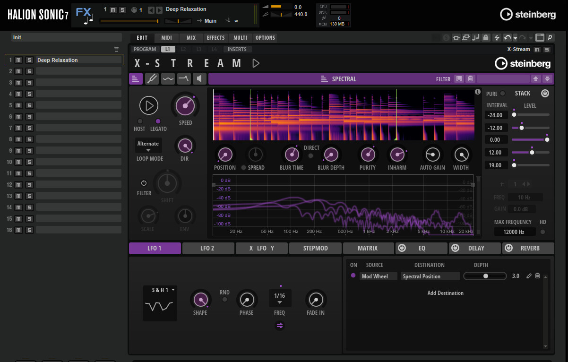Open the speaker amplifier page icon
The height and width of the screenshot is (362, 568).
(x=200, y=79)
